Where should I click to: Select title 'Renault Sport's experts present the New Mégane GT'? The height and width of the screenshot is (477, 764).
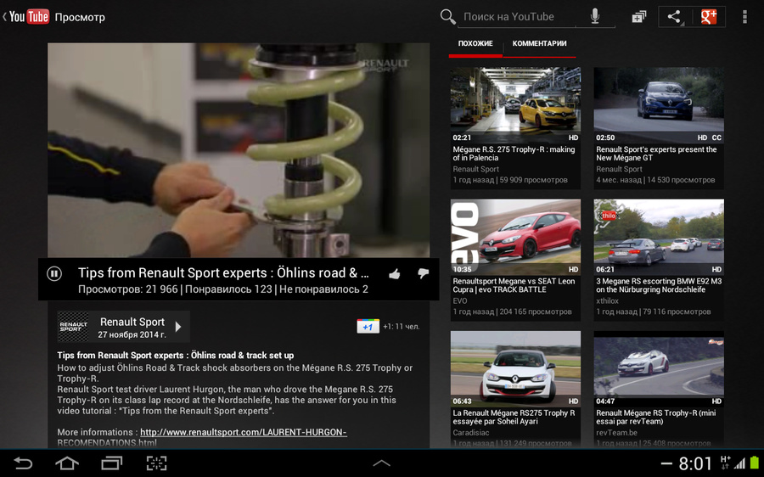pyautogui.click(x=656, y=154)
